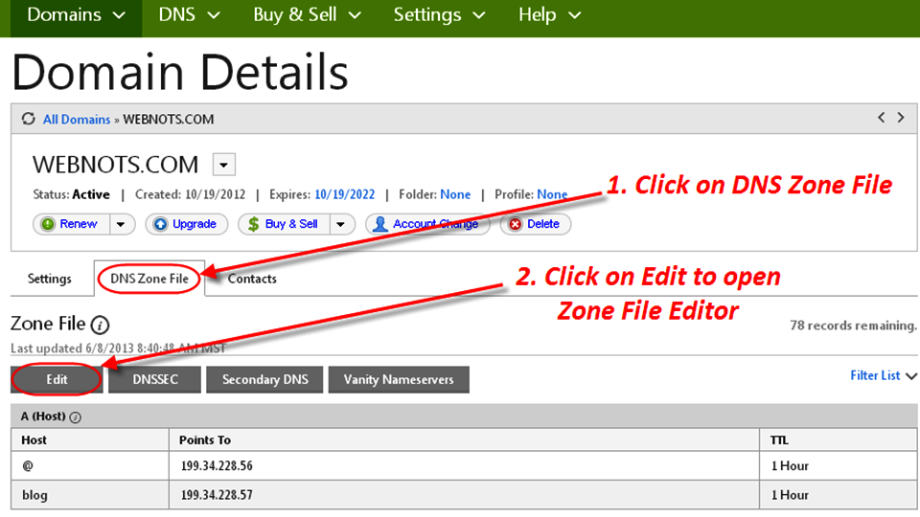
Task: Click the Upgrade button
Action: (x=186, y=224)
